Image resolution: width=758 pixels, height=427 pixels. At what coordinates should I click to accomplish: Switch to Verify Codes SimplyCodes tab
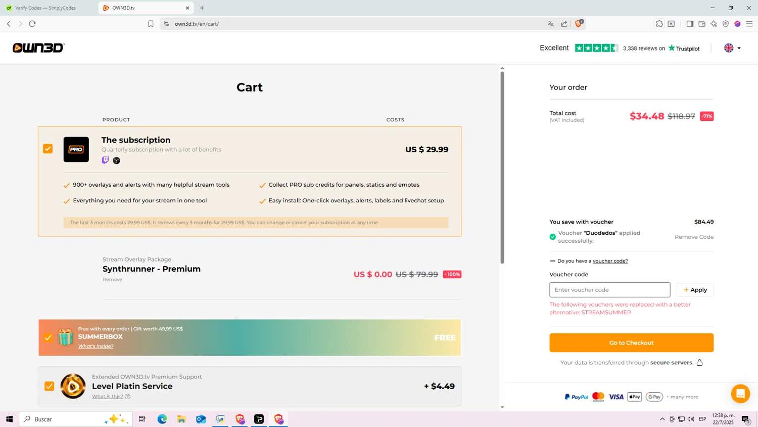click(x=45, y=8)
